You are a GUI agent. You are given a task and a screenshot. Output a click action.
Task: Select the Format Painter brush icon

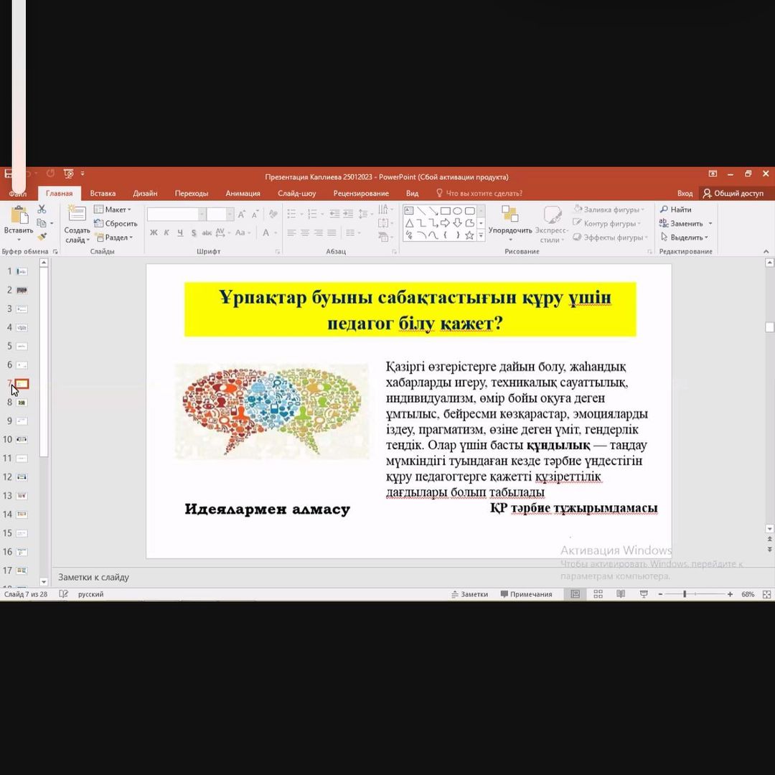click(42, 237)
